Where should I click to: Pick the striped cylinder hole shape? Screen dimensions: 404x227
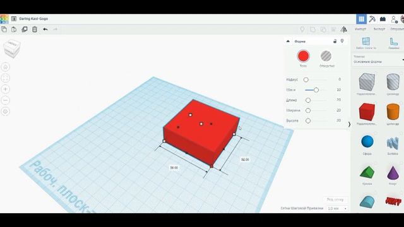(x=393, y=82)
